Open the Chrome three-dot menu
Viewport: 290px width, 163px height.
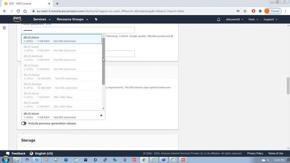[285, 11]
